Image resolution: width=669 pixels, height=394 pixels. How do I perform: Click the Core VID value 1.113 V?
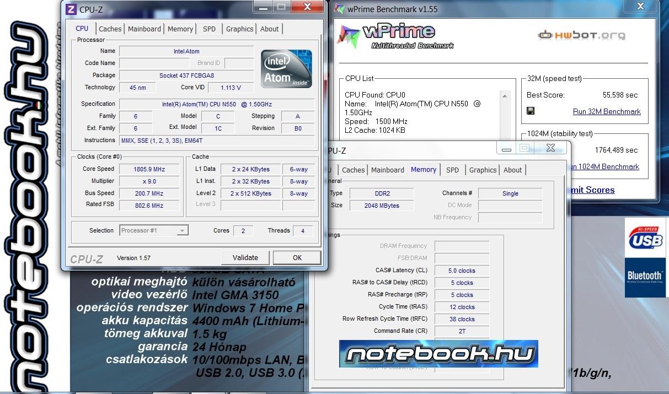pos(230,88)
